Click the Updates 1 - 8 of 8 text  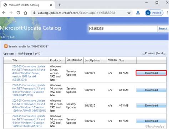click(x=22, y=54)
